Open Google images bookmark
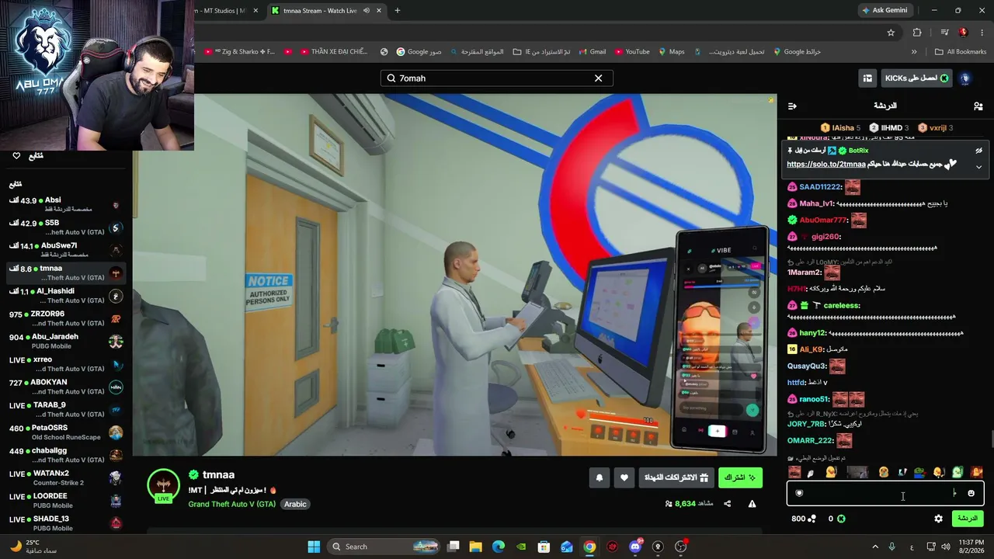The height and width of the screenshot is (559, 994). tap(419, 52)
